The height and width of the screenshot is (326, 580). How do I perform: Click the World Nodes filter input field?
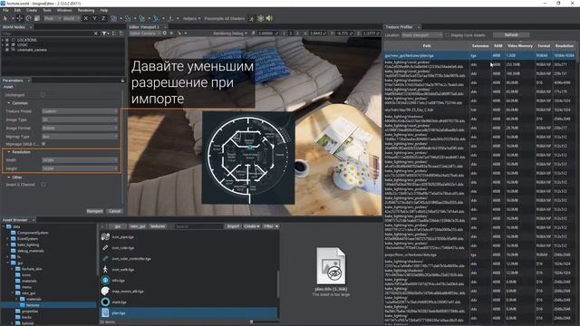tap(47, 34)
